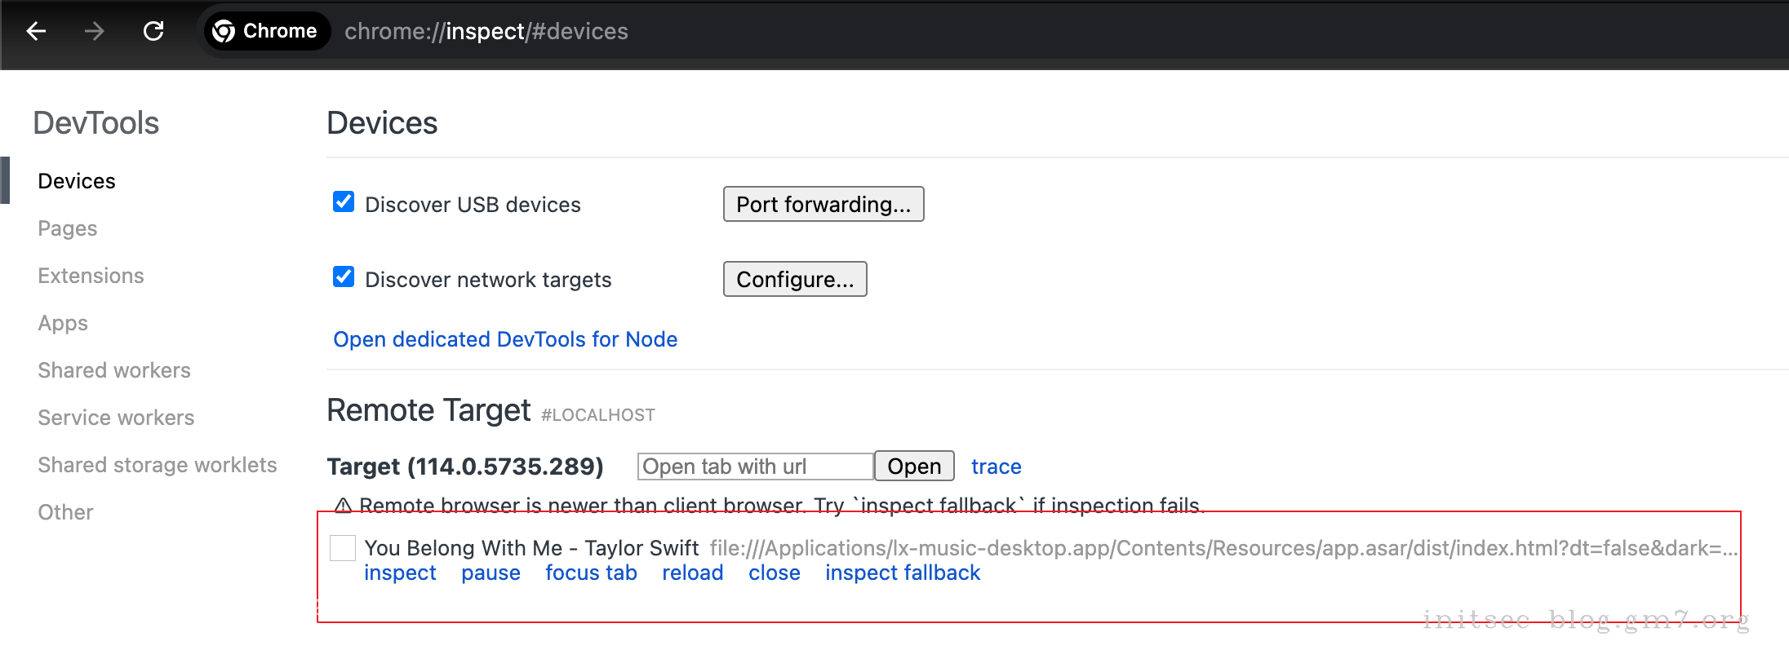Viewport: 1789px width, 659px height.
Task: Click focus tab for the remote target
Action: [x=591, y=573]
